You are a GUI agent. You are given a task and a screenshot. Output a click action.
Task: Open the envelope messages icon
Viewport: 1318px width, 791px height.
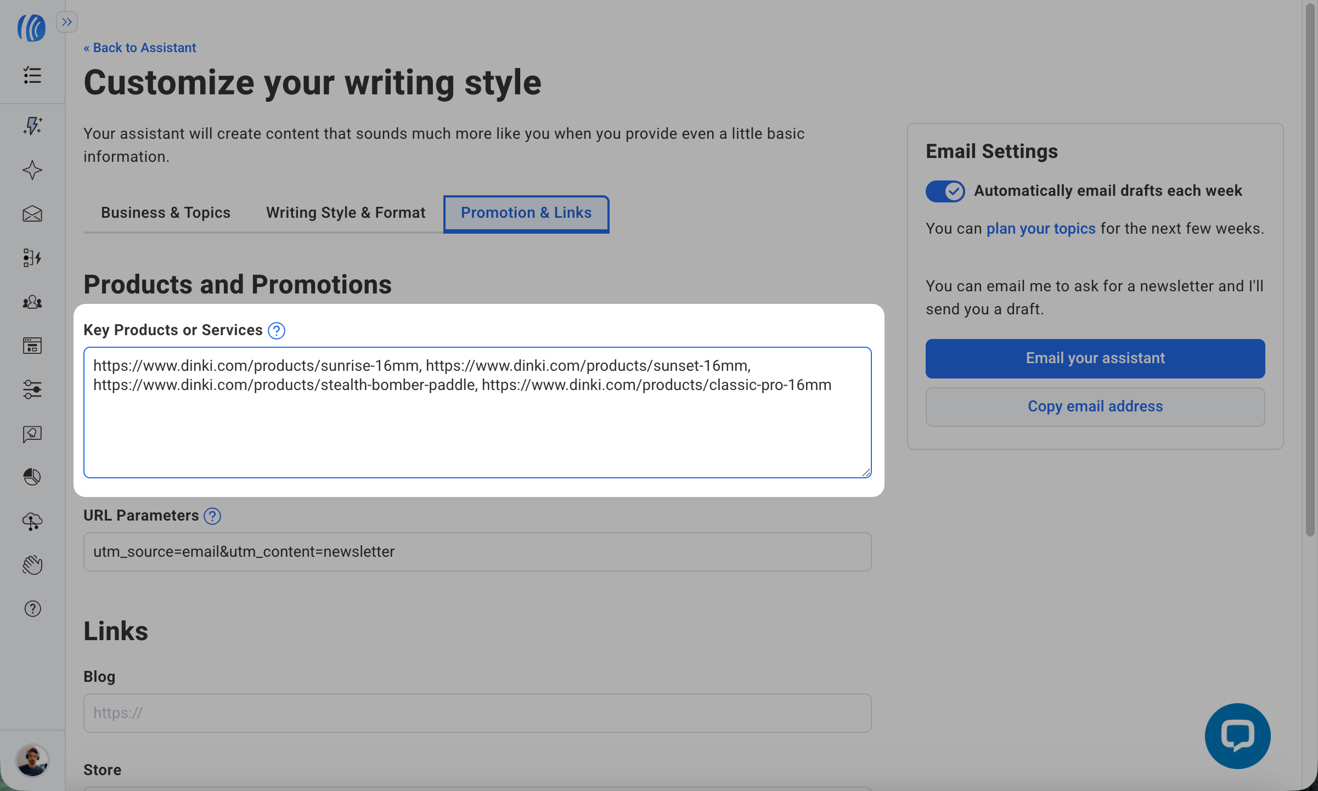(32, 214)
